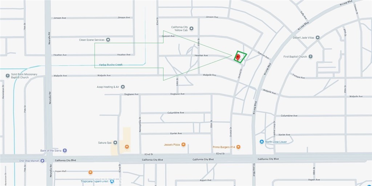Screen dimensions: 372x186
Task: Click the Desert Jade Villas marker icon
Action: (x=318, y=38)
